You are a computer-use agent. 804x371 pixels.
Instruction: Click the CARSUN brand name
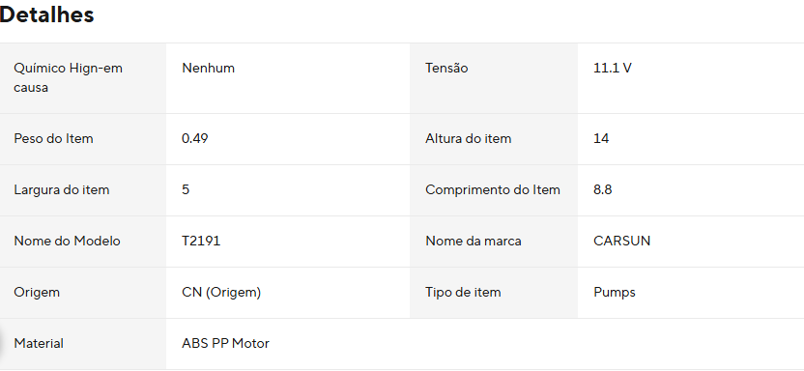pyautogui.click(x=621, y=242)
